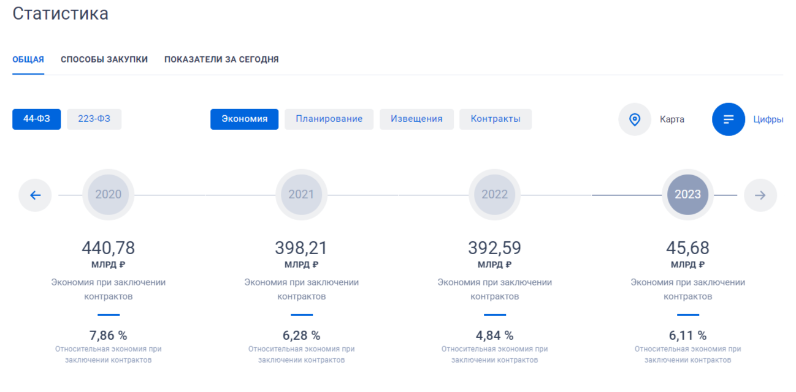The height and width of the screenshot is (392, 796).
Task: Click the 7,86 % relative savings figure
Action: click(109, 336)
